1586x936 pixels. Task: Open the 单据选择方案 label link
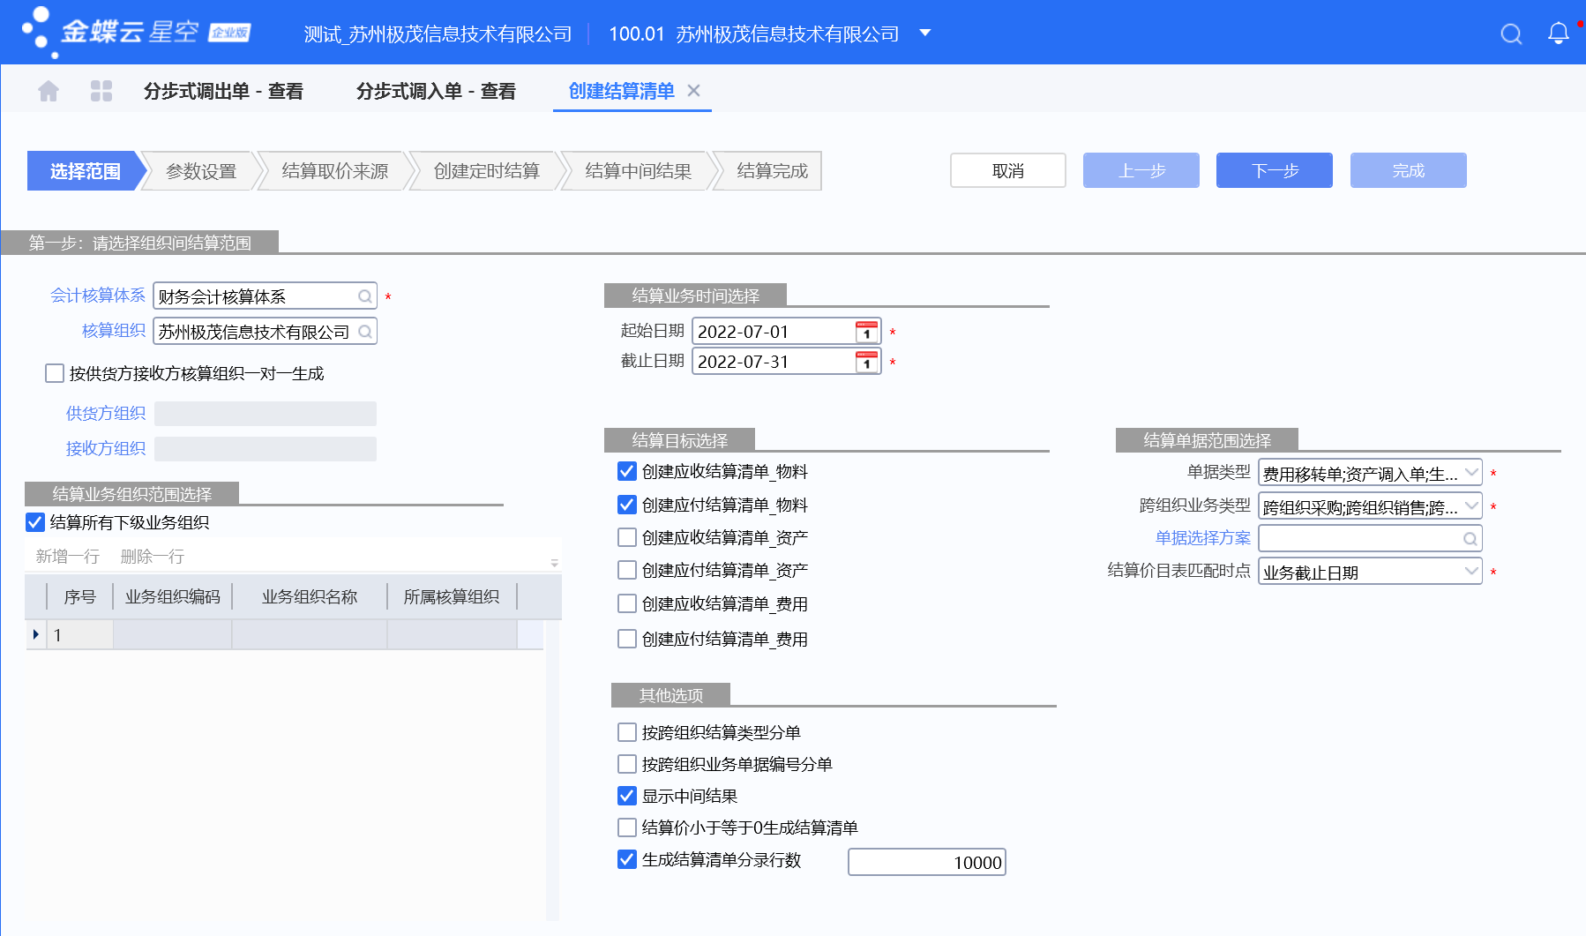(1203, 538)
